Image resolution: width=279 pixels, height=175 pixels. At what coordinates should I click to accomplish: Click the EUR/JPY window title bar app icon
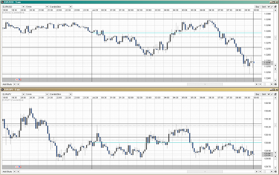pyautogui.click(x=2, y=90)
